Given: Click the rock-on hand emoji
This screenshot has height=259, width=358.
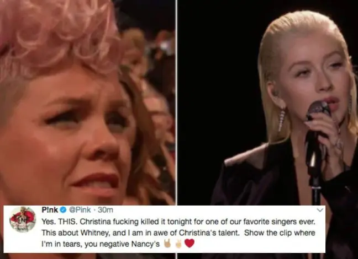Looking at the screenshot, I should click(x=167, y=244).
